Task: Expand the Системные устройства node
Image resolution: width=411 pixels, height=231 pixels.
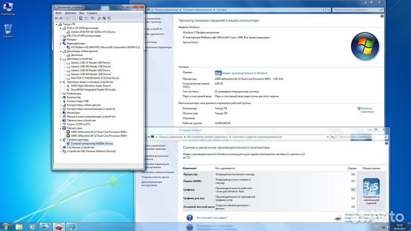Action: coord(61,148)
